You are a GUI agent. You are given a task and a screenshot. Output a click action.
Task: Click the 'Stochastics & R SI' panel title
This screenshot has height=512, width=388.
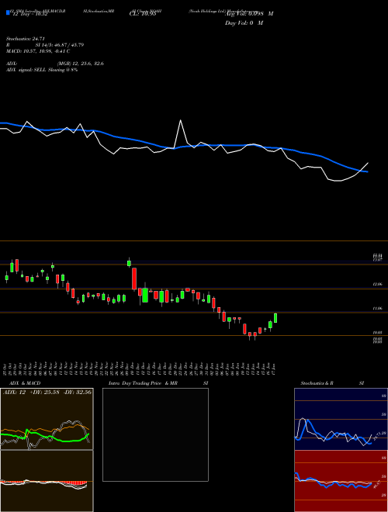332,383
